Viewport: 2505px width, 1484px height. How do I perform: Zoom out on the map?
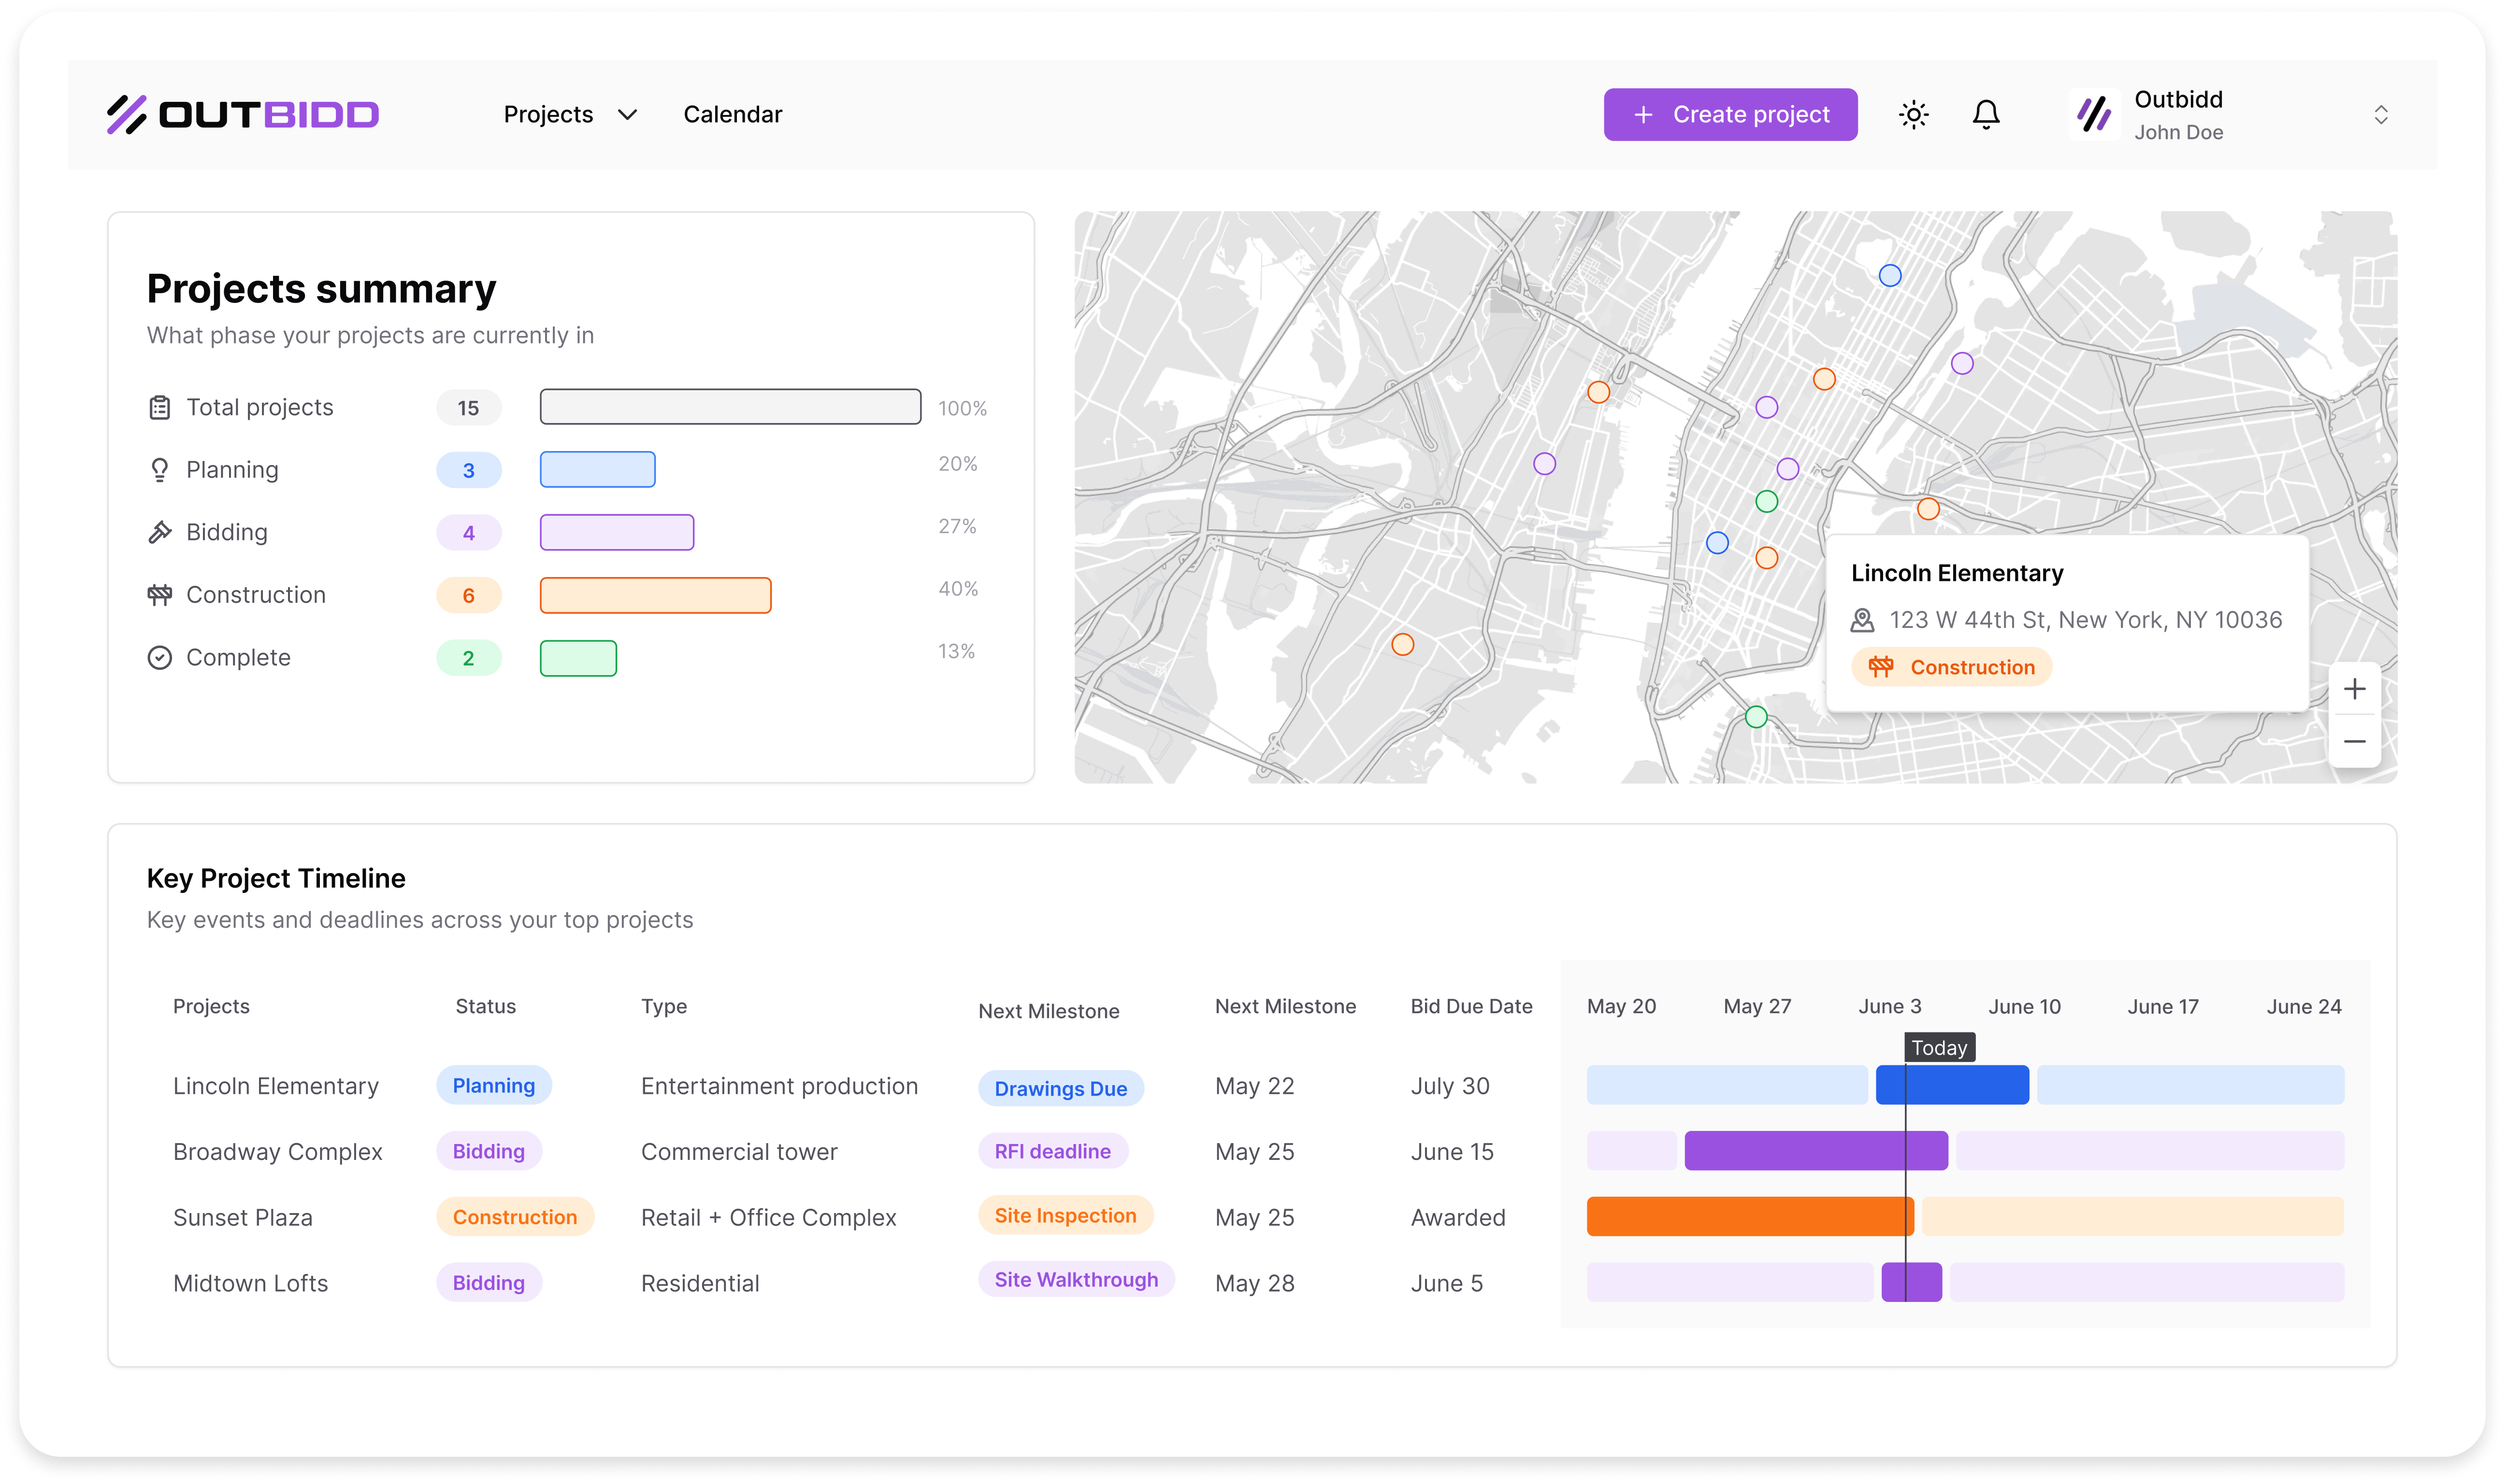click(x=2354, y=741)
